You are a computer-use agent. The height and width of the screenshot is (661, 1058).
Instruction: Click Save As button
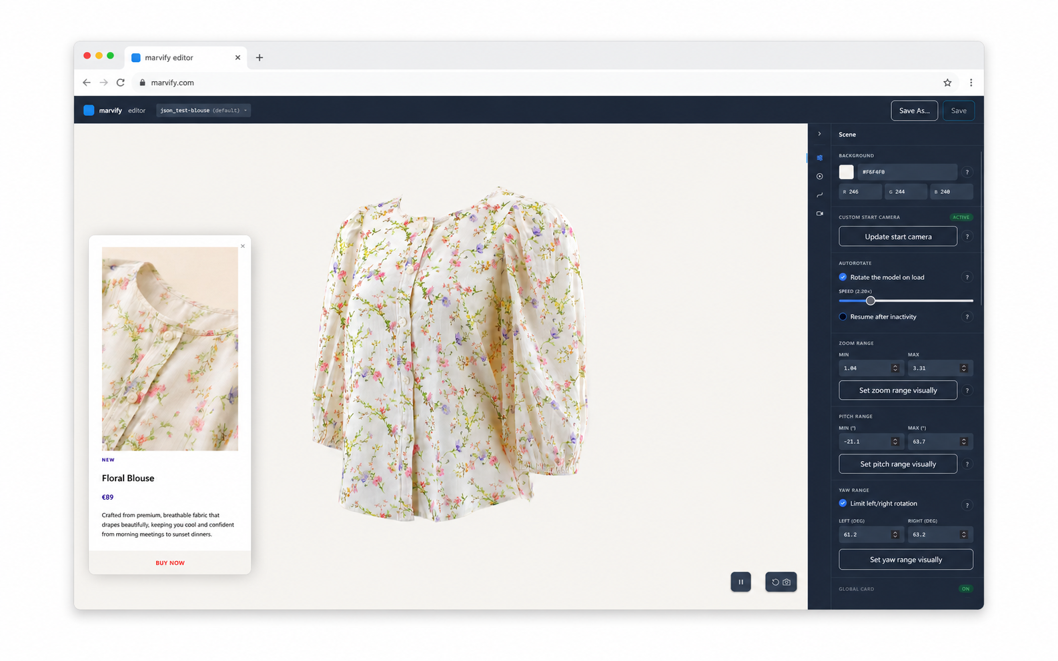[914, 111]
